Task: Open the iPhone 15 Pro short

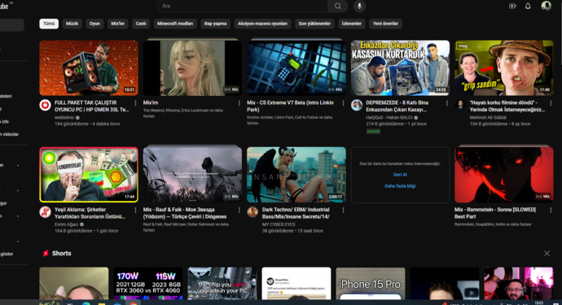Action: pos(371,283)
